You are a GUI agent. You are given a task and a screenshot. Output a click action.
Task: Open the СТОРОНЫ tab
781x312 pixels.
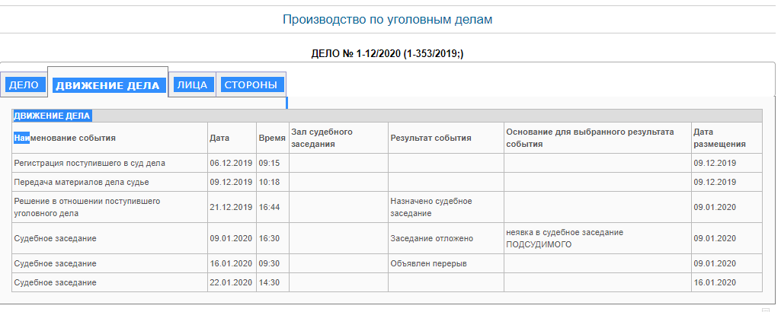[x=251, y=84]
